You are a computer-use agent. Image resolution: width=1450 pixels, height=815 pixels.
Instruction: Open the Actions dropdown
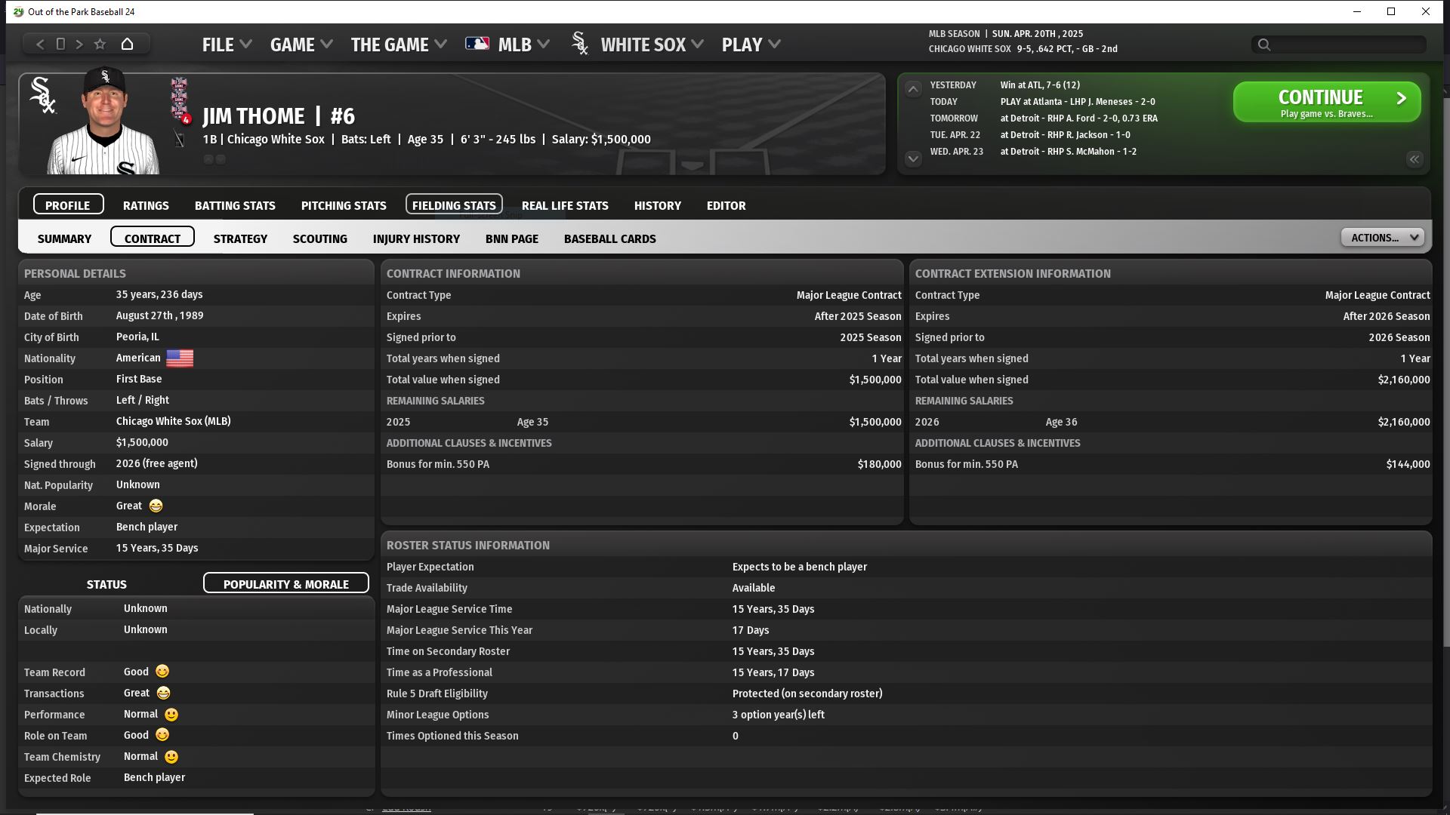[x=1383, y=238]
